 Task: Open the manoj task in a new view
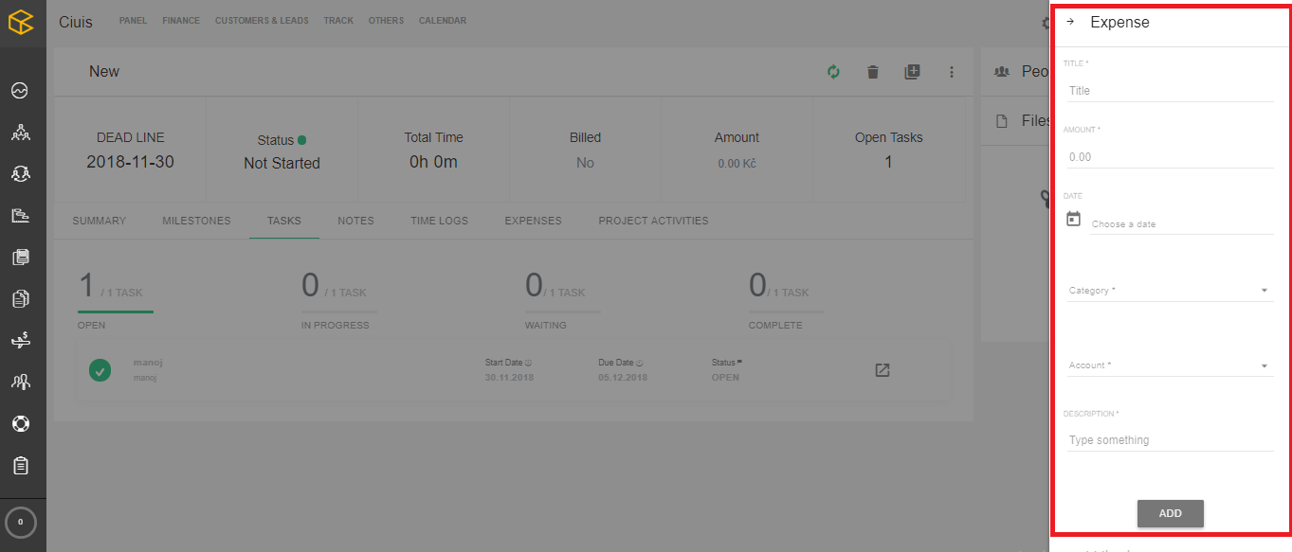point(882,370)
